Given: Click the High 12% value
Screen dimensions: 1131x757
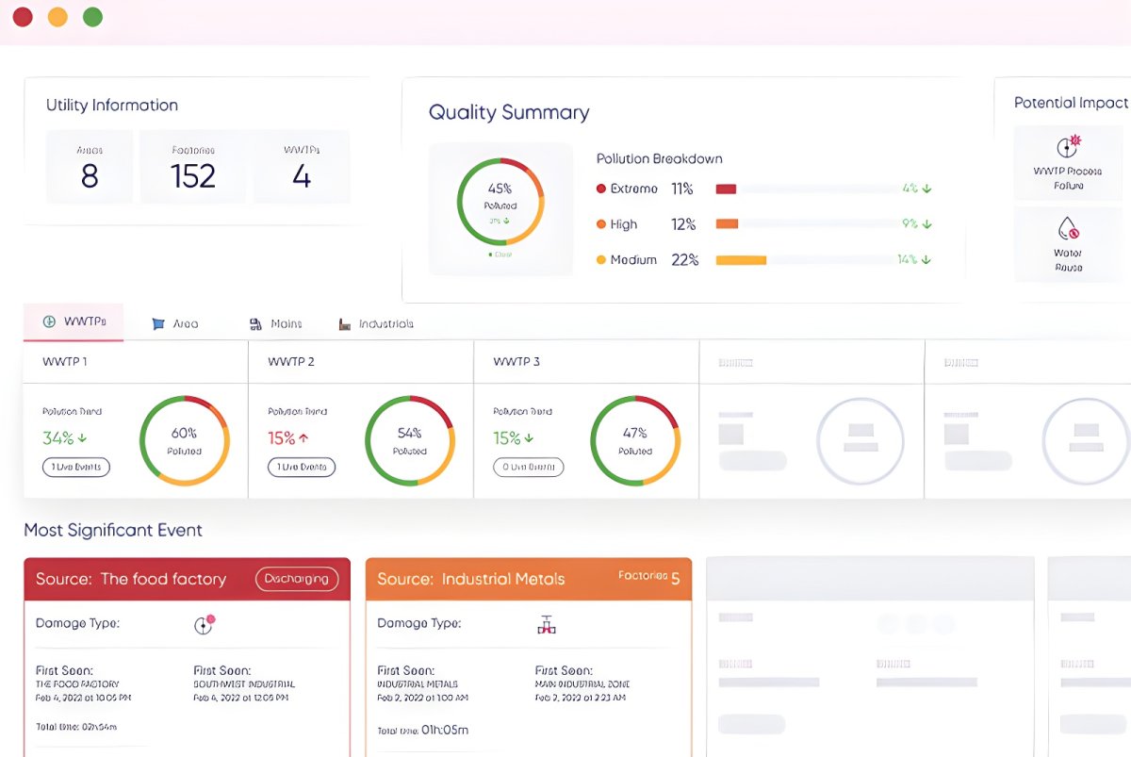Looking at the screenshot, I should tap(683, 224).
